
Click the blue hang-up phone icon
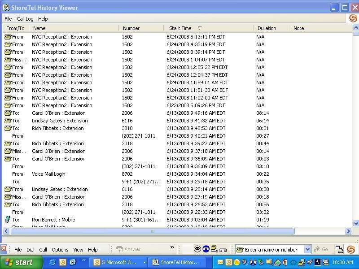point(206,249)
